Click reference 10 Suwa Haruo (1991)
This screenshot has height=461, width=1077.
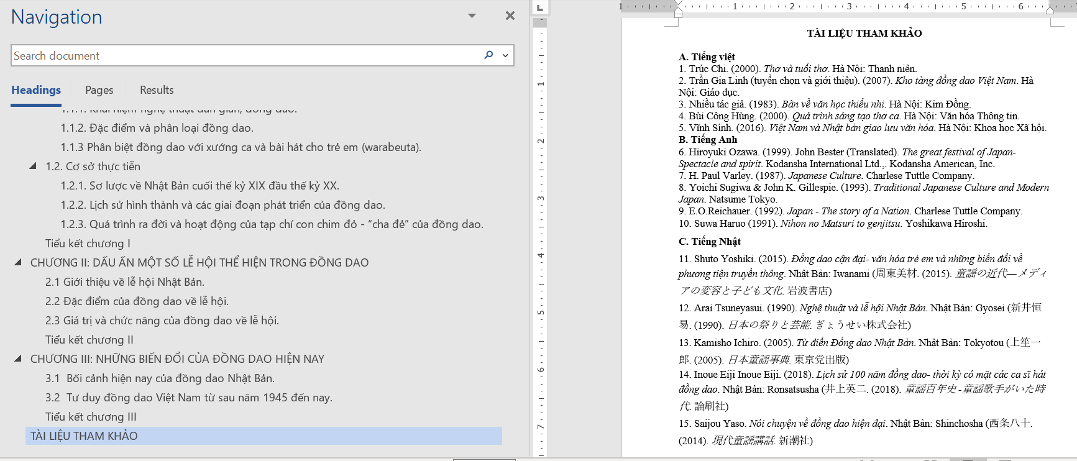[833, 224]
